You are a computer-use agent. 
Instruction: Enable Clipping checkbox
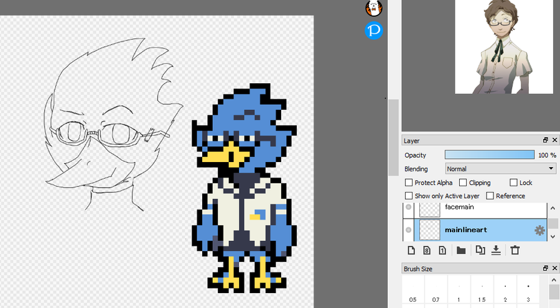(463, 183)
